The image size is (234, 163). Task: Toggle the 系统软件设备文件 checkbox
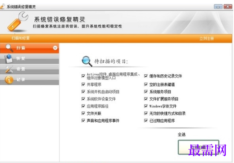tap(83, 99)
